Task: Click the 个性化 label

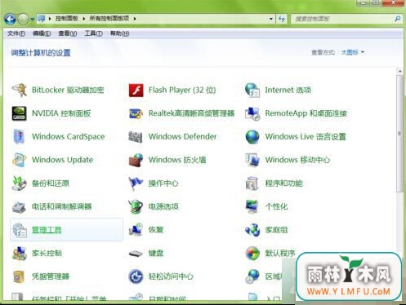Action: (276, 206)
